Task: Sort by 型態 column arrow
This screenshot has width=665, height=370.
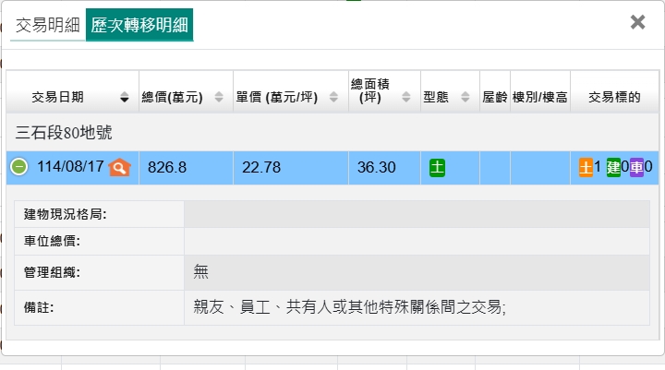Action: 465,97
